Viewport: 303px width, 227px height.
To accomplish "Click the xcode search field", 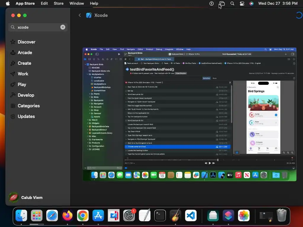I will pyautogui.click(x=38, y=27).
